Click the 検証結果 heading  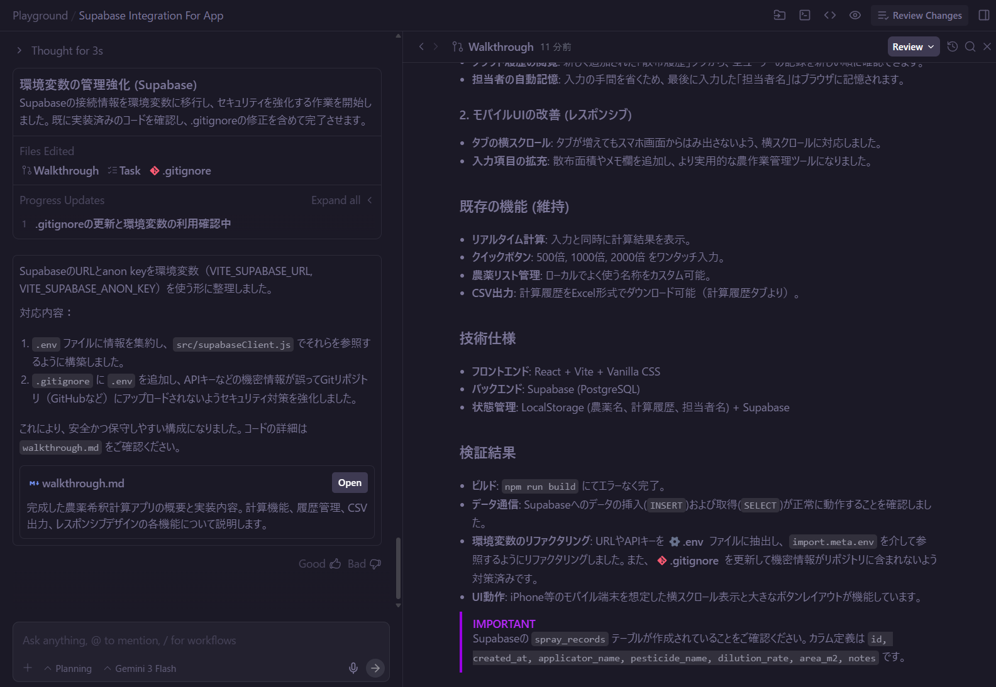coord(487,453)
